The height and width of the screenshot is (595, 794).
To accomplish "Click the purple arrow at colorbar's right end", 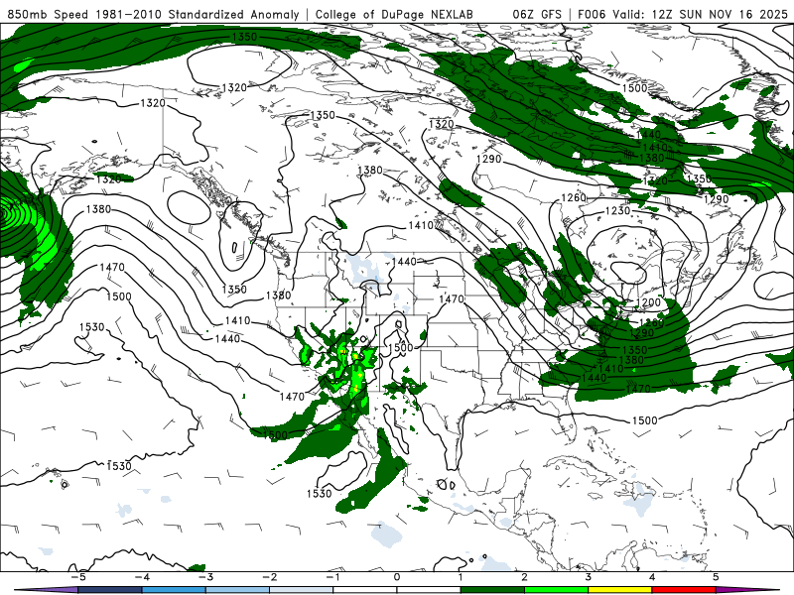I will [748, 590].
